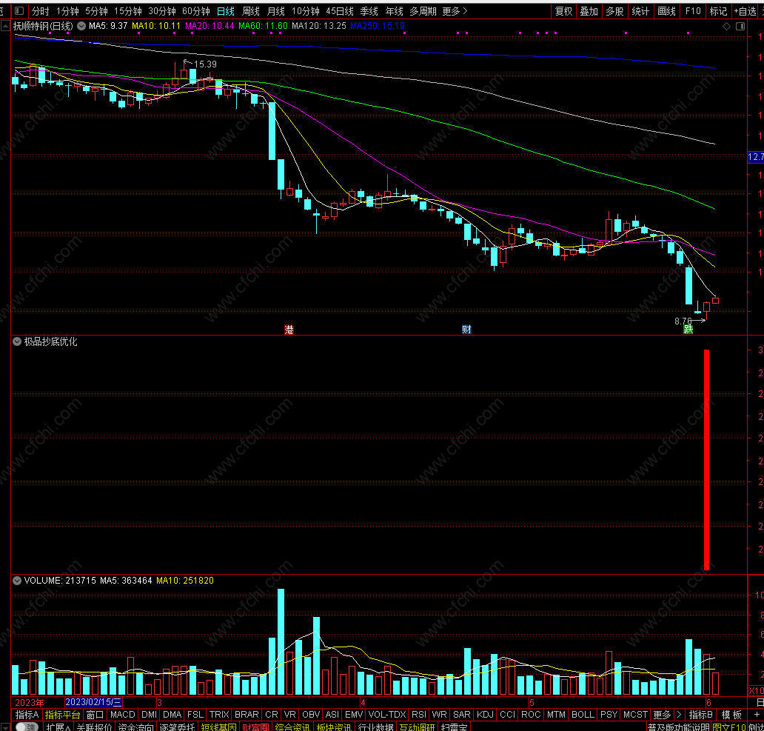Open the 抚顺特钢 MA indicator dropdown arrow
The width and height of the screenshot is (764, 731).
pyautogui.click(x=81, y=26)
